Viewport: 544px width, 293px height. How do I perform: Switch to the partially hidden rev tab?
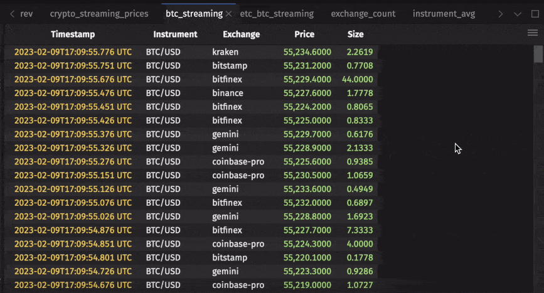pos(26,14)
